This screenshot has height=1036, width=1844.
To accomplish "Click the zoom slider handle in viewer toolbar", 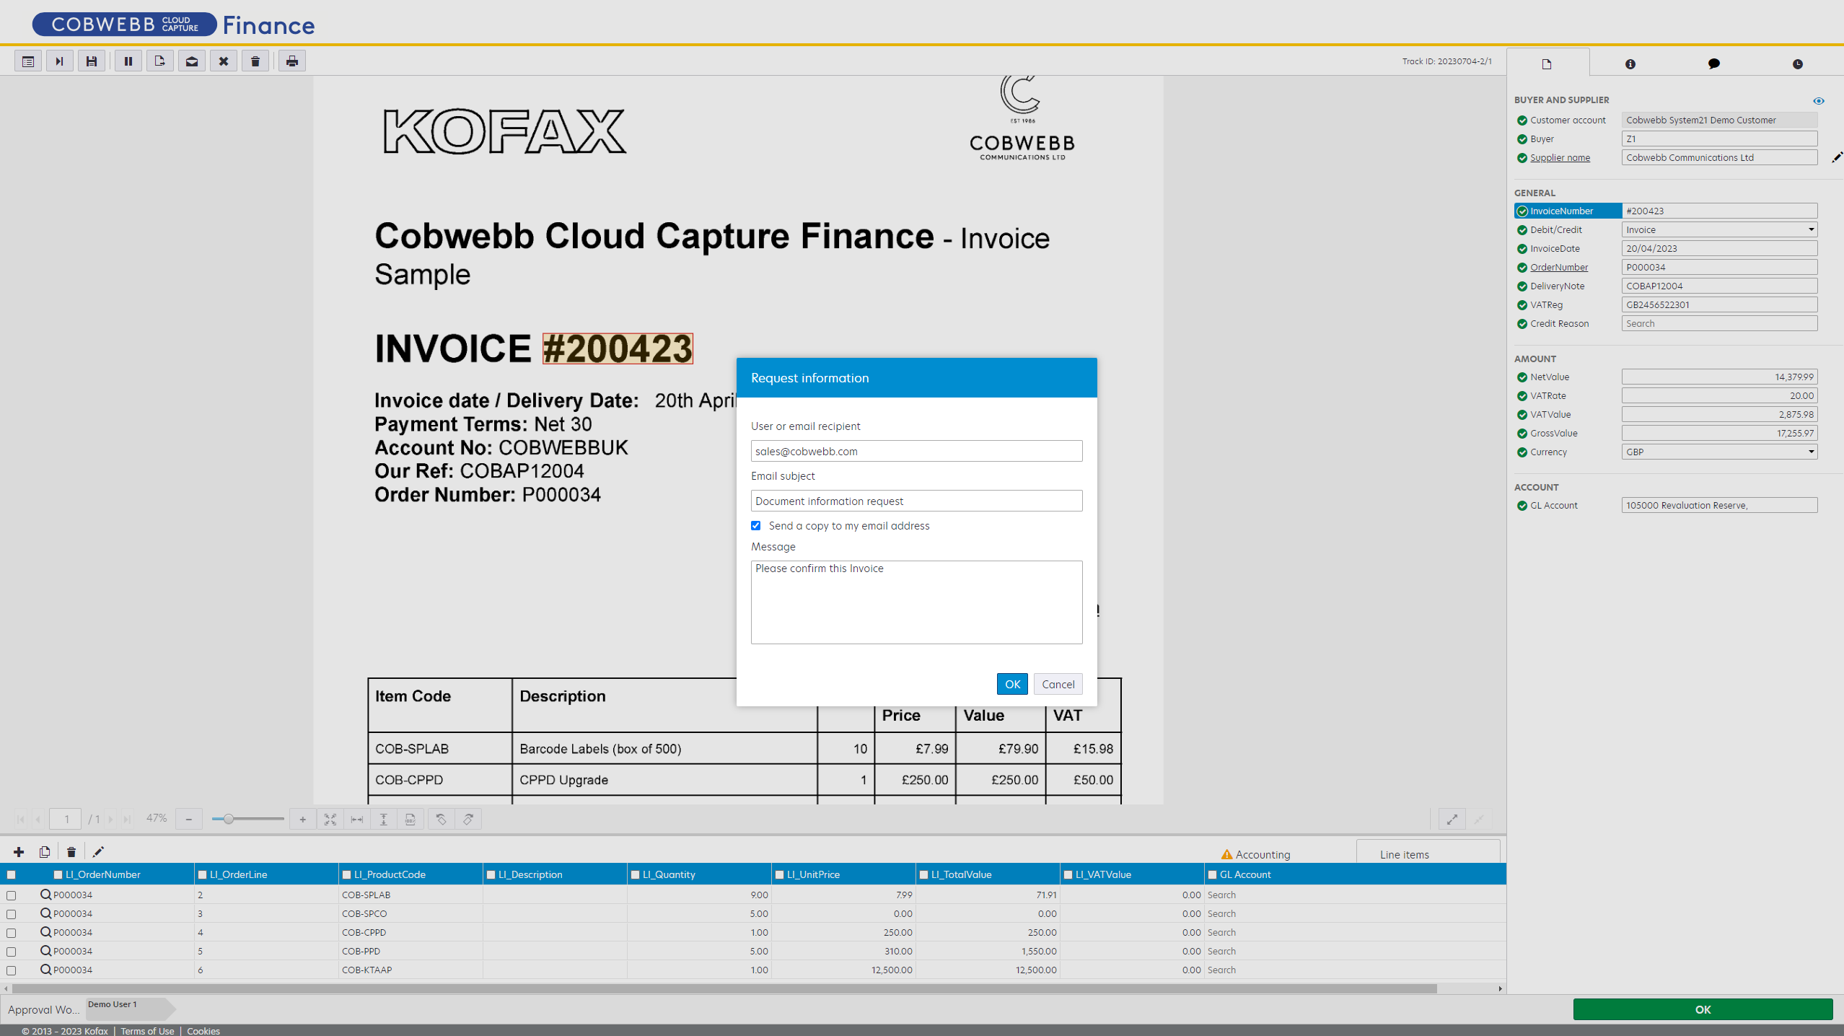I will 228,819.
